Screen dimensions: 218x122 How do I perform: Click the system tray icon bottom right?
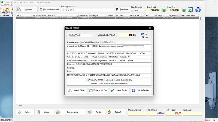[214, 120]
